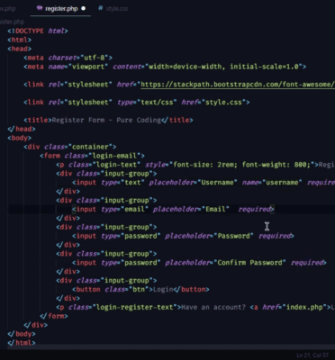Click the input placeholder="Username" line
Image resolution: width=335 pixels, height=360 pixels.
[204, 183]
